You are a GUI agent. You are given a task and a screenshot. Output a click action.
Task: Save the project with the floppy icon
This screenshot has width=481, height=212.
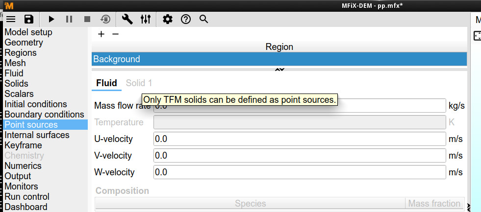point(29,19)
